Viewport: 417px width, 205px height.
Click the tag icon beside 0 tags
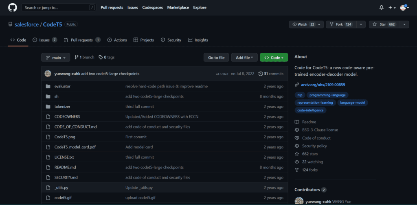click(101, 58)
